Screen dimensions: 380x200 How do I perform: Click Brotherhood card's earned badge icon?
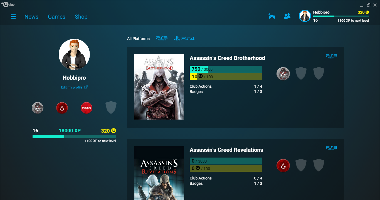click(x=283, y=74)
